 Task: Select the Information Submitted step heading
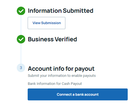(61, 11)
